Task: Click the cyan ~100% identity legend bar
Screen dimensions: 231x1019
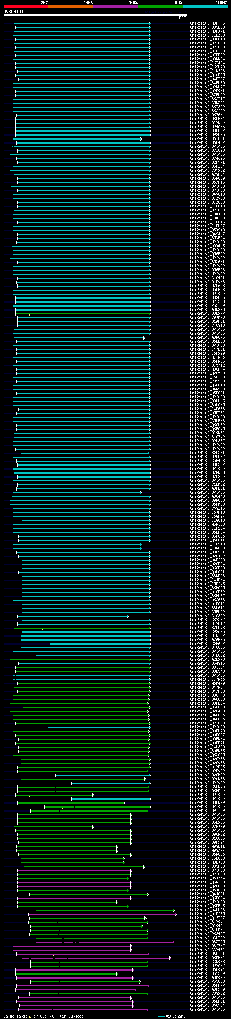Action: [x=205, y=7]
